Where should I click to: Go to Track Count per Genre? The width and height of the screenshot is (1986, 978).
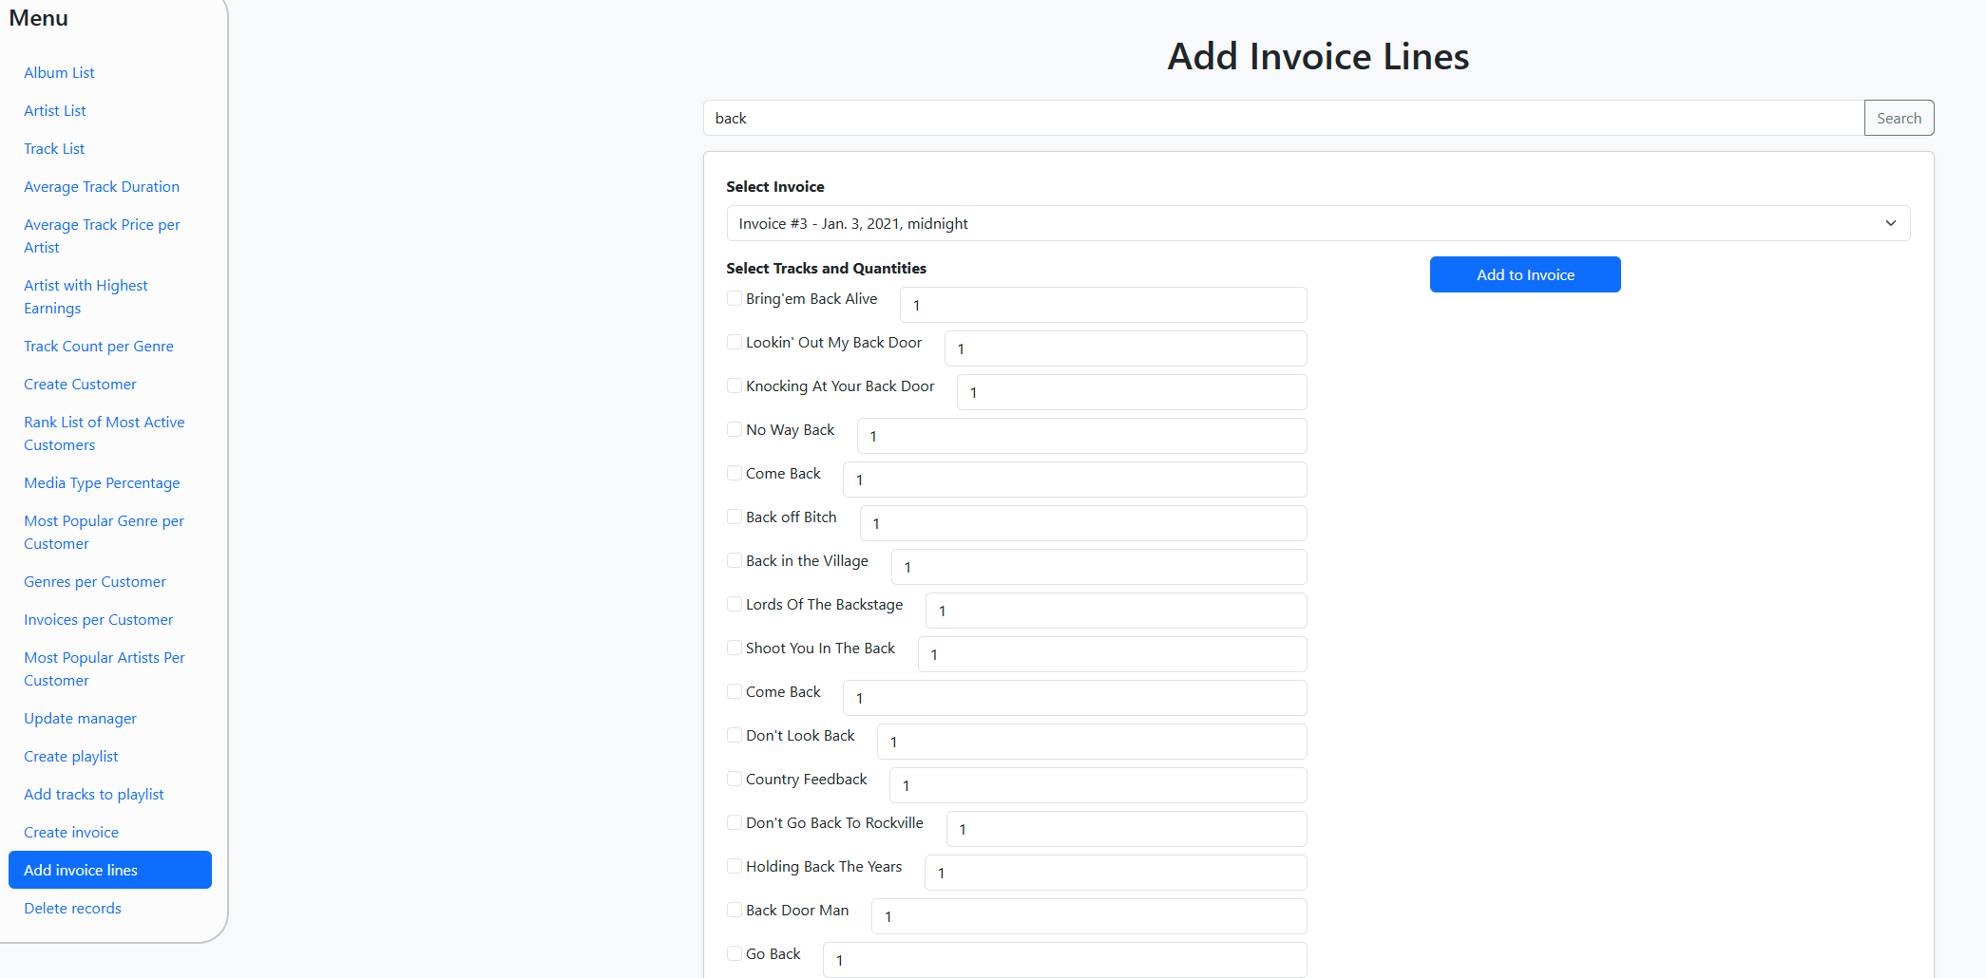[99, 346]
